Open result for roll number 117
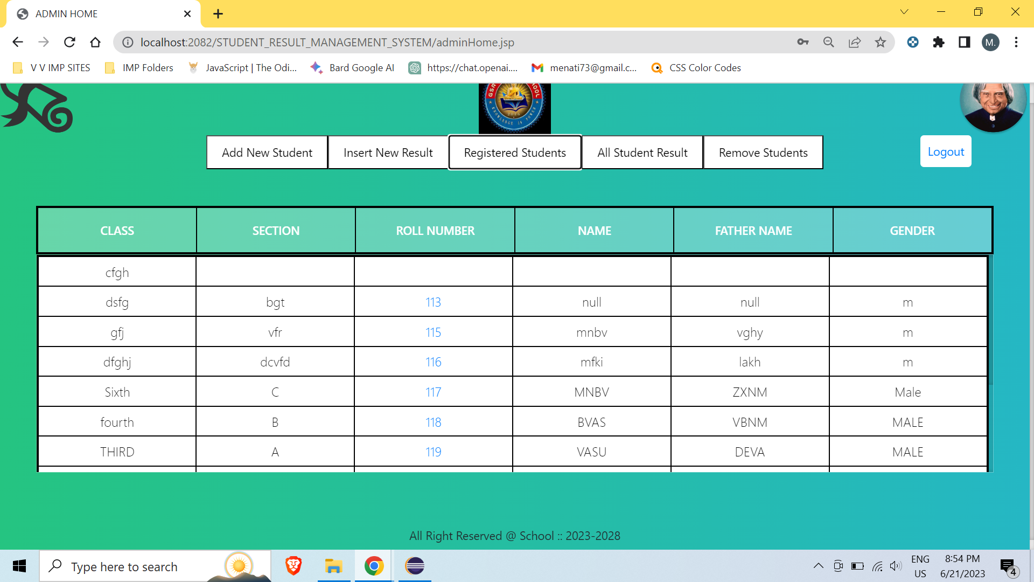Viewport: 1034px width, 582px height. (433, 392)
